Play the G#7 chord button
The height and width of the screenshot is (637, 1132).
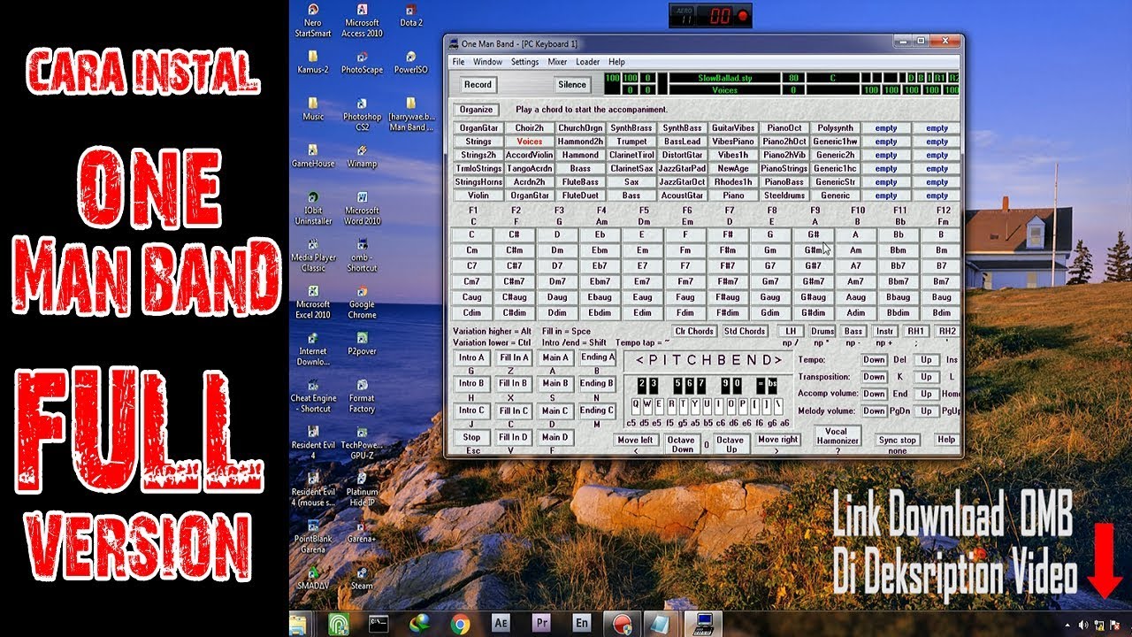(813, 265)
